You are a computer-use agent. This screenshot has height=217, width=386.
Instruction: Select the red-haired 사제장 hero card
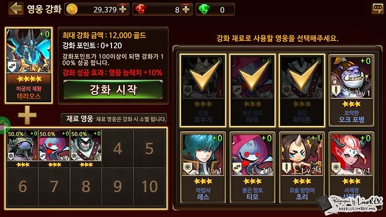(351, 167)
